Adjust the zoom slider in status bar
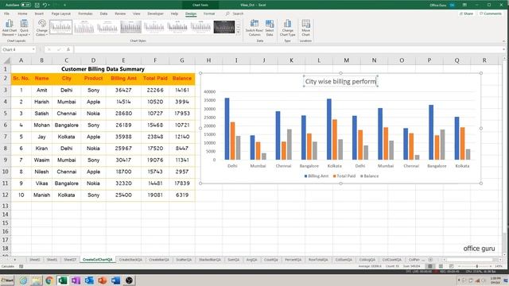 [x=477, y=266]
